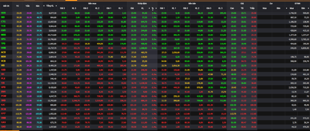Select the VIB ticker

click(3, 65)
